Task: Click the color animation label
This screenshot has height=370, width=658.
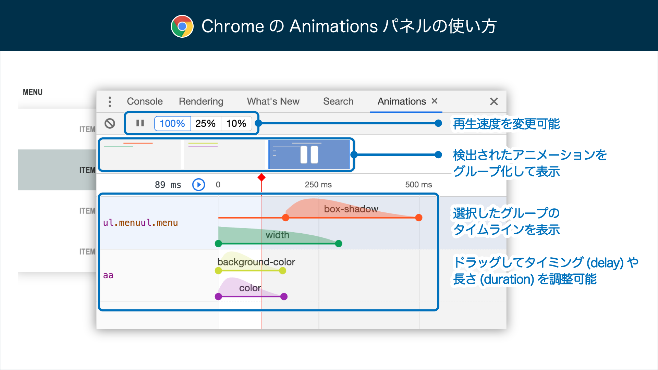Action: pyautogui.click(x=250, y=288)
